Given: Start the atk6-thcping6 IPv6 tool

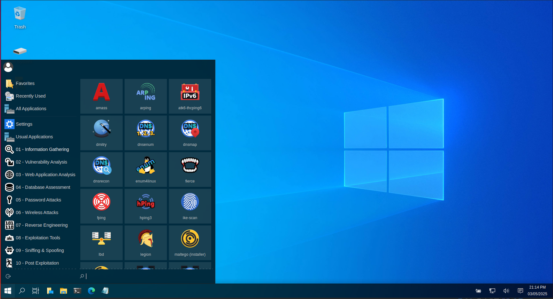Looking at the screenshot, I should click(190, 96).
